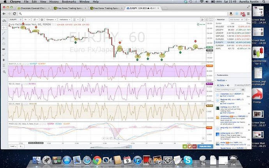Click the TradingView cloud logo icon
This screenshot has width=269, height=168.
click(x=4, y=21)
